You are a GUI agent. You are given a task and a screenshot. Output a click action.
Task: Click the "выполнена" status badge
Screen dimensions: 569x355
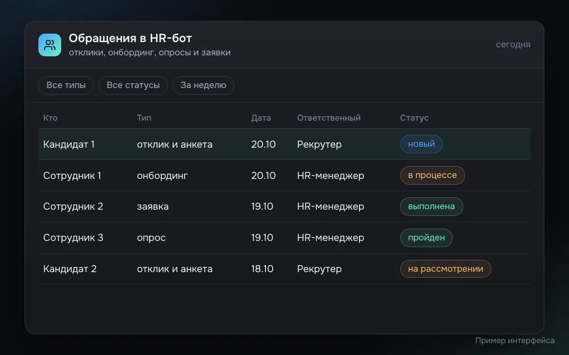(431, 206)
